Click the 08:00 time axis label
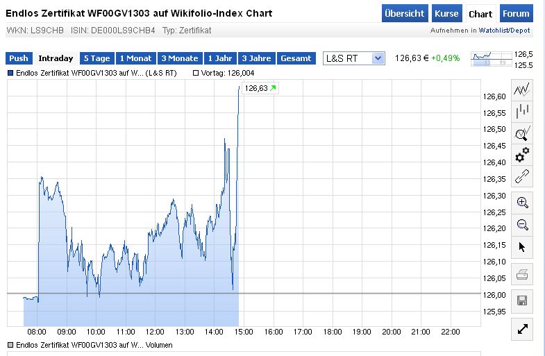Viewport: 545px width, 356px height. [x=37, y=332]
